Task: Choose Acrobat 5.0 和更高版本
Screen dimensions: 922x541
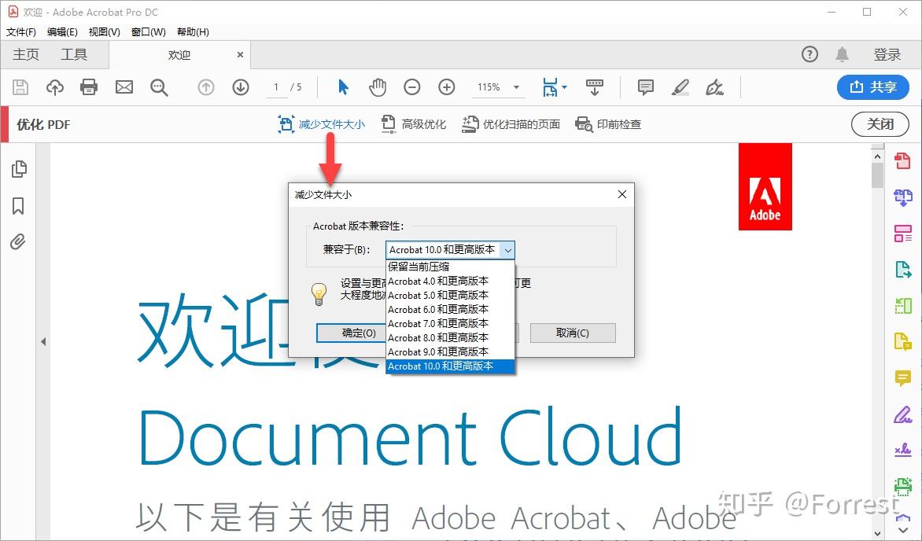Action: coord(451,295)
